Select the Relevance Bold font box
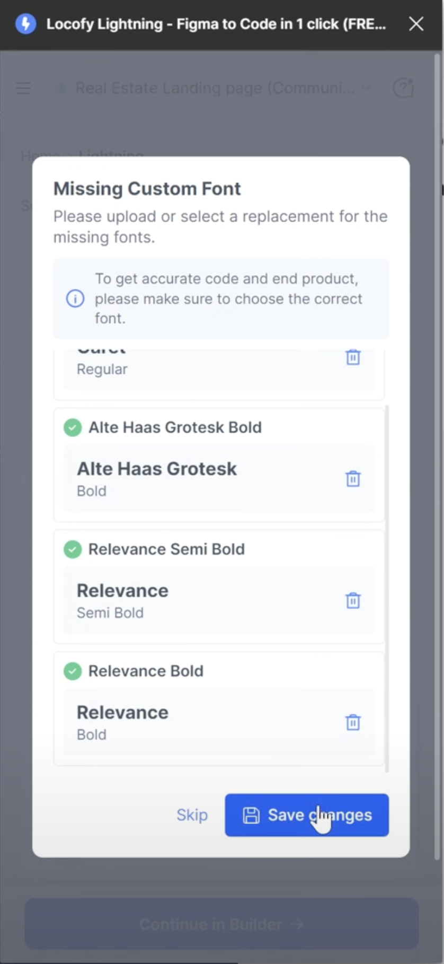Viewport: 444px width, 964px height. [x=219, y=722]
